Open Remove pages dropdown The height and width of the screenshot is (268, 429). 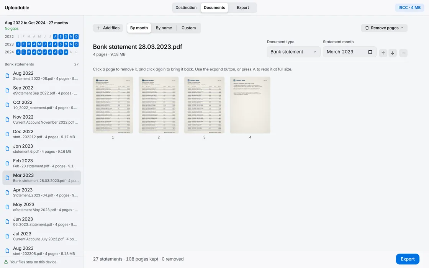[384, 28]
